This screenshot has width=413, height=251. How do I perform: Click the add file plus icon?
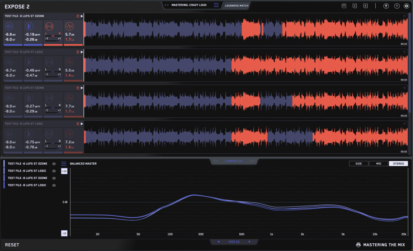365,6
